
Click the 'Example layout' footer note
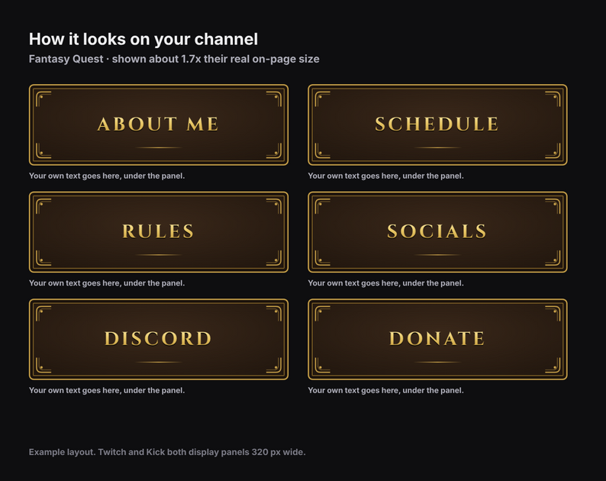click(x=167, y=452)
